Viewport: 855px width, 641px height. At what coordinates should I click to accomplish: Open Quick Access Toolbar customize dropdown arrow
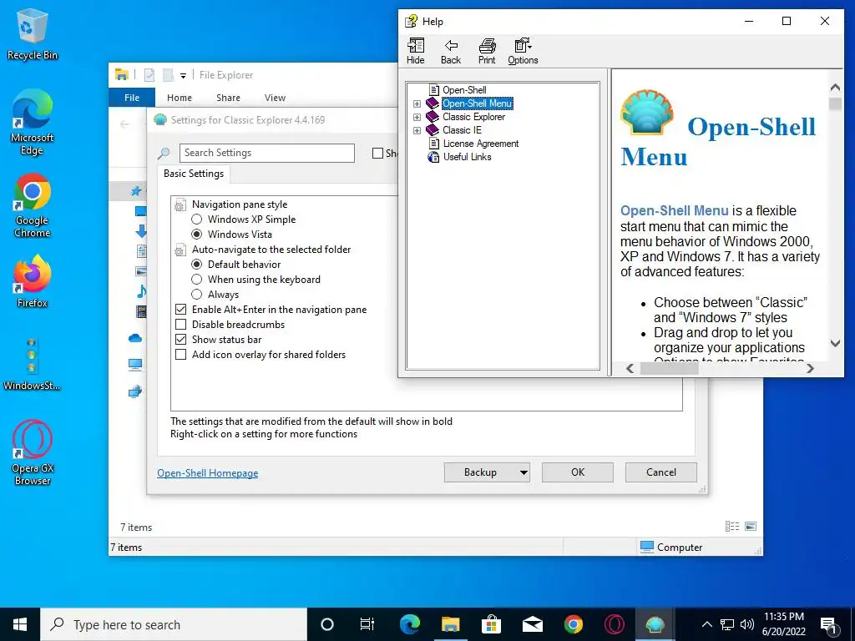click(183, 75)
